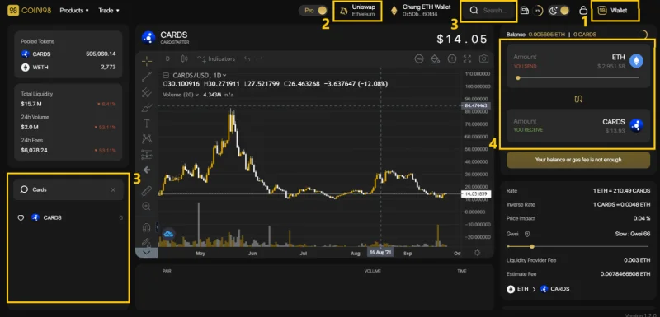
Task: Select the pitchfork drawing tool
Action: (147, 92)
